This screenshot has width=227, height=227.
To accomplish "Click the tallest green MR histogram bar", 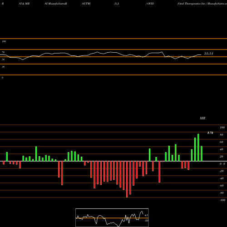I will [198, 148].
